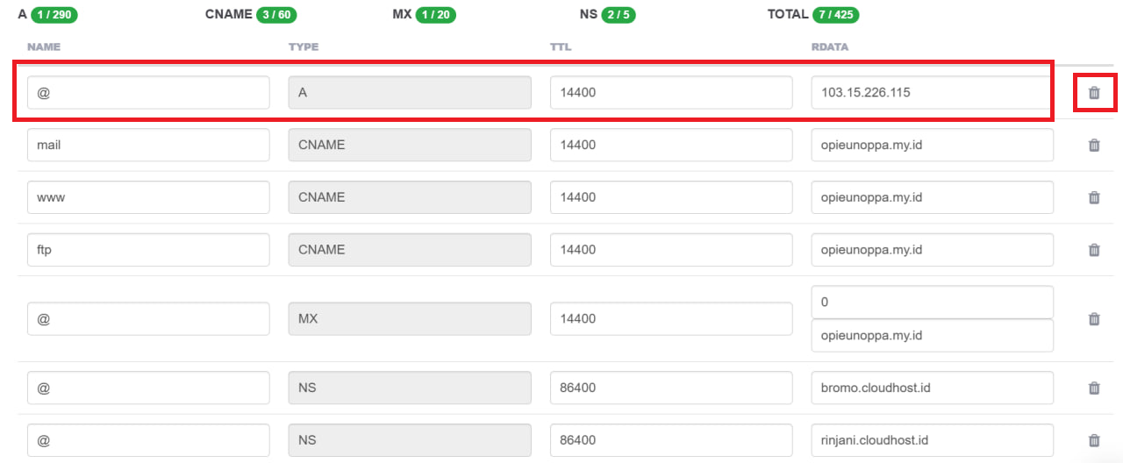Click the type field showing 'A'
This screenshot has height=463, width=1123.
coord(410,92)
